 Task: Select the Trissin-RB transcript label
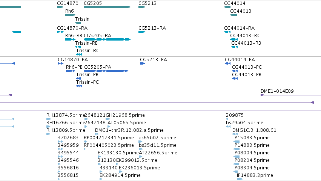click(x=86, y=43)
